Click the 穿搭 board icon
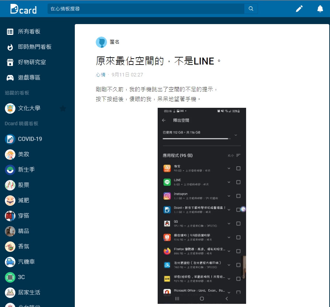330x307 pixels. (x=10, y=216)
